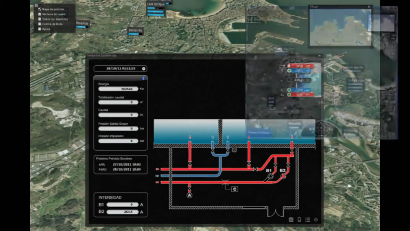
Task: Click the Mapa overview minimap thumbnail
Action: click(x=340, y=28)
